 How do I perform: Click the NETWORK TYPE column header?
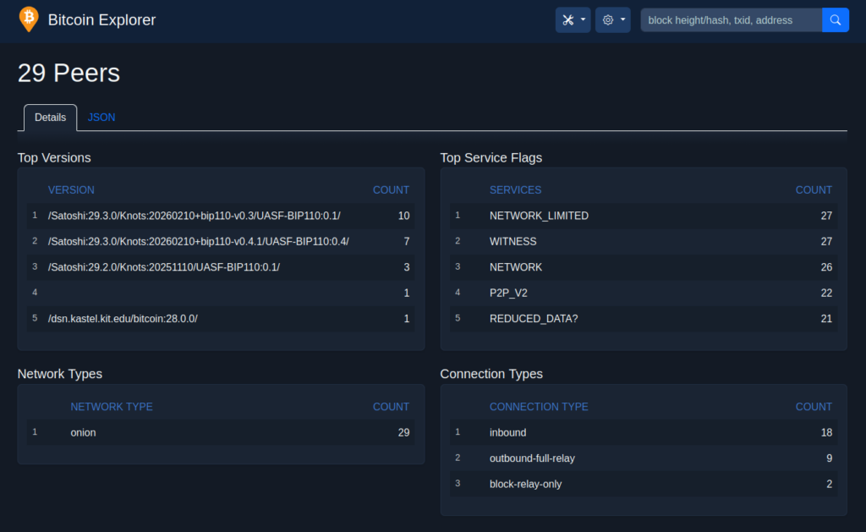[112, 407]
